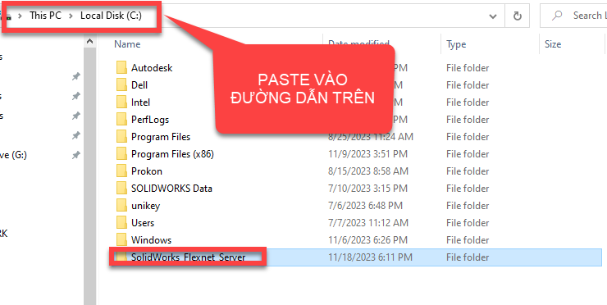Image resolution: width=607 pixels, height=305 pixels.
Task: Select the SOLIDWORKS Data folder name
Action: 171,189
